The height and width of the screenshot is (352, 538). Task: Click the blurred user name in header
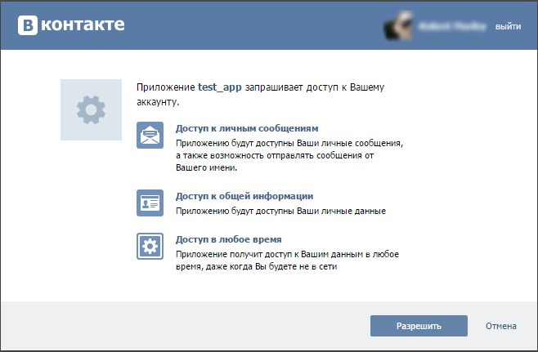(x=453, y=26)
